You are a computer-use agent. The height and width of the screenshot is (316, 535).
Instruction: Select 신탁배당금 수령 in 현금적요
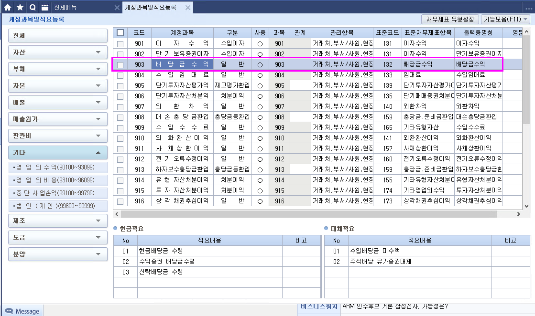209,272
